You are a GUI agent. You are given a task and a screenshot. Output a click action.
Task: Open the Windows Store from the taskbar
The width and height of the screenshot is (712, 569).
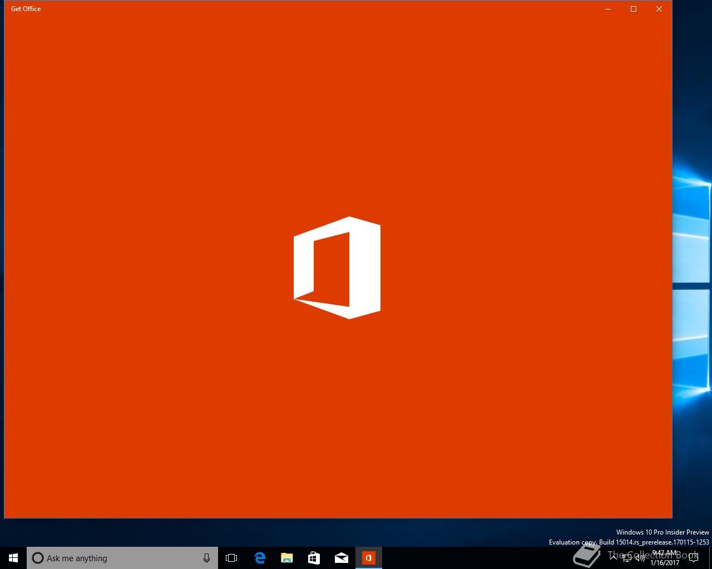[x=314, y=558]
